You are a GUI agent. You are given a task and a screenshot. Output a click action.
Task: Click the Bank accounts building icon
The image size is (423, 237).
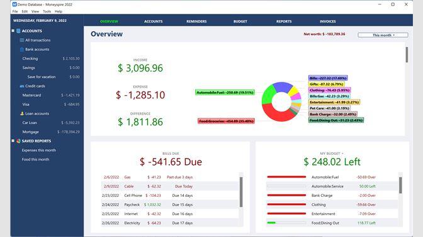point(22,49)
